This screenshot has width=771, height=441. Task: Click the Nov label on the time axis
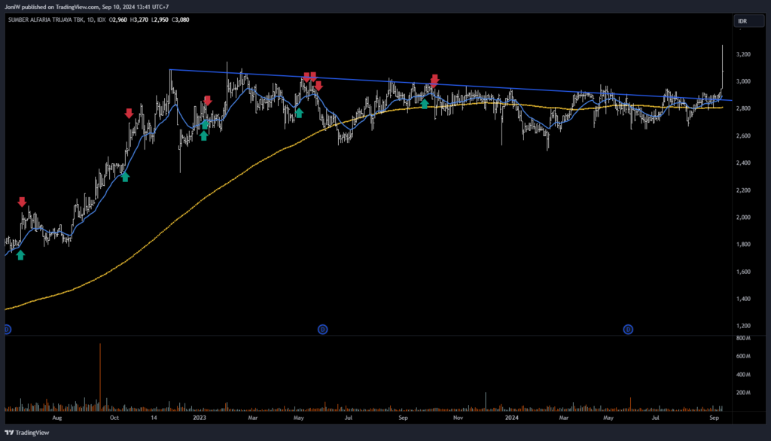[456, 415]
